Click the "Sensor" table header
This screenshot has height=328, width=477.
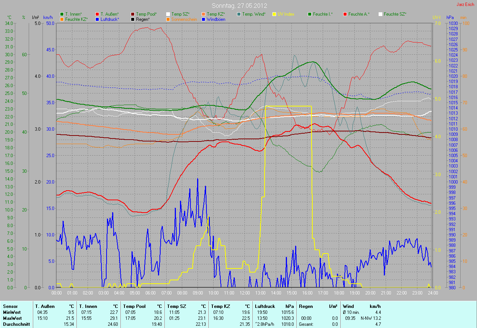click(10, 306)
